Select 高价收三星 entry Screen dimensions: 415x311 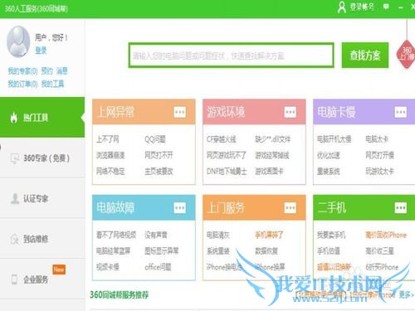[x=379, y=250]
